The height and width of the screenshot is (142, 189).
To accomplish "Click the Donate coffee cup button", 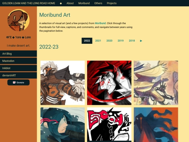I will [19, 82].
